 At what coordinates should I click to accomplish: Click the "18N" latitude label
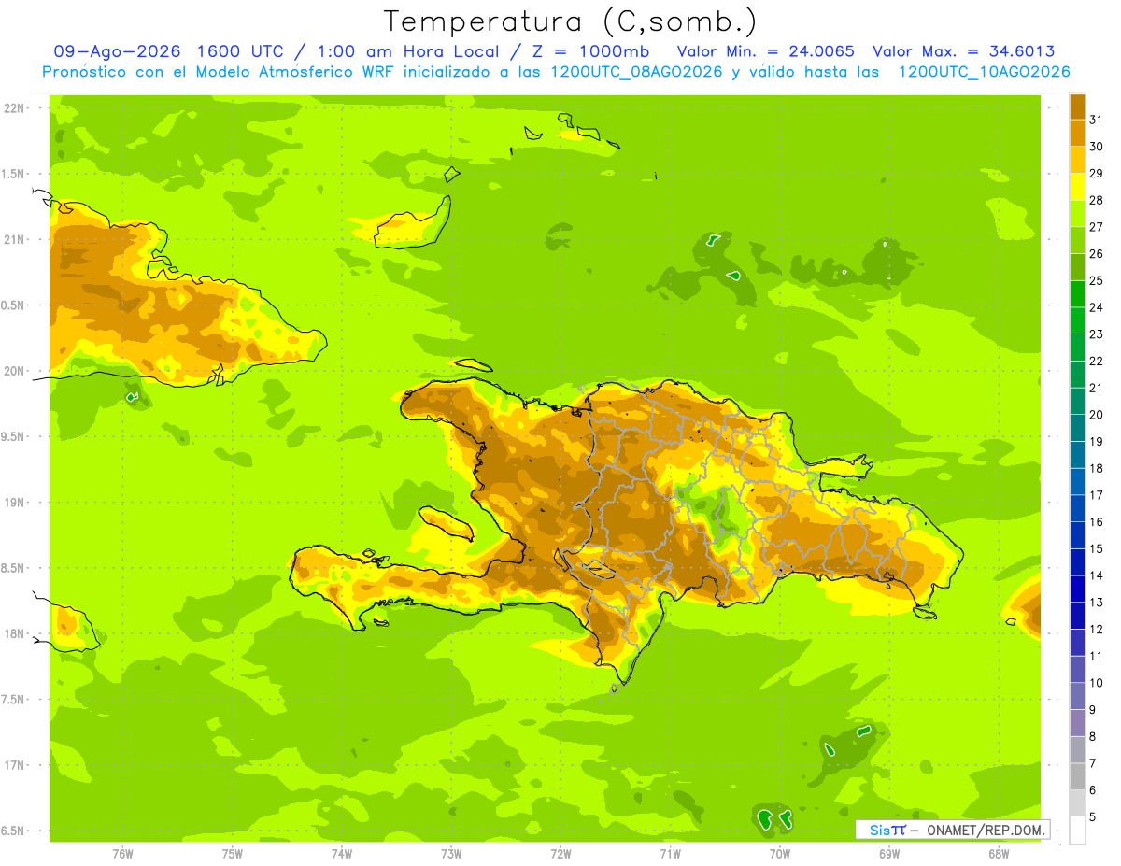(x=14, y=633)
